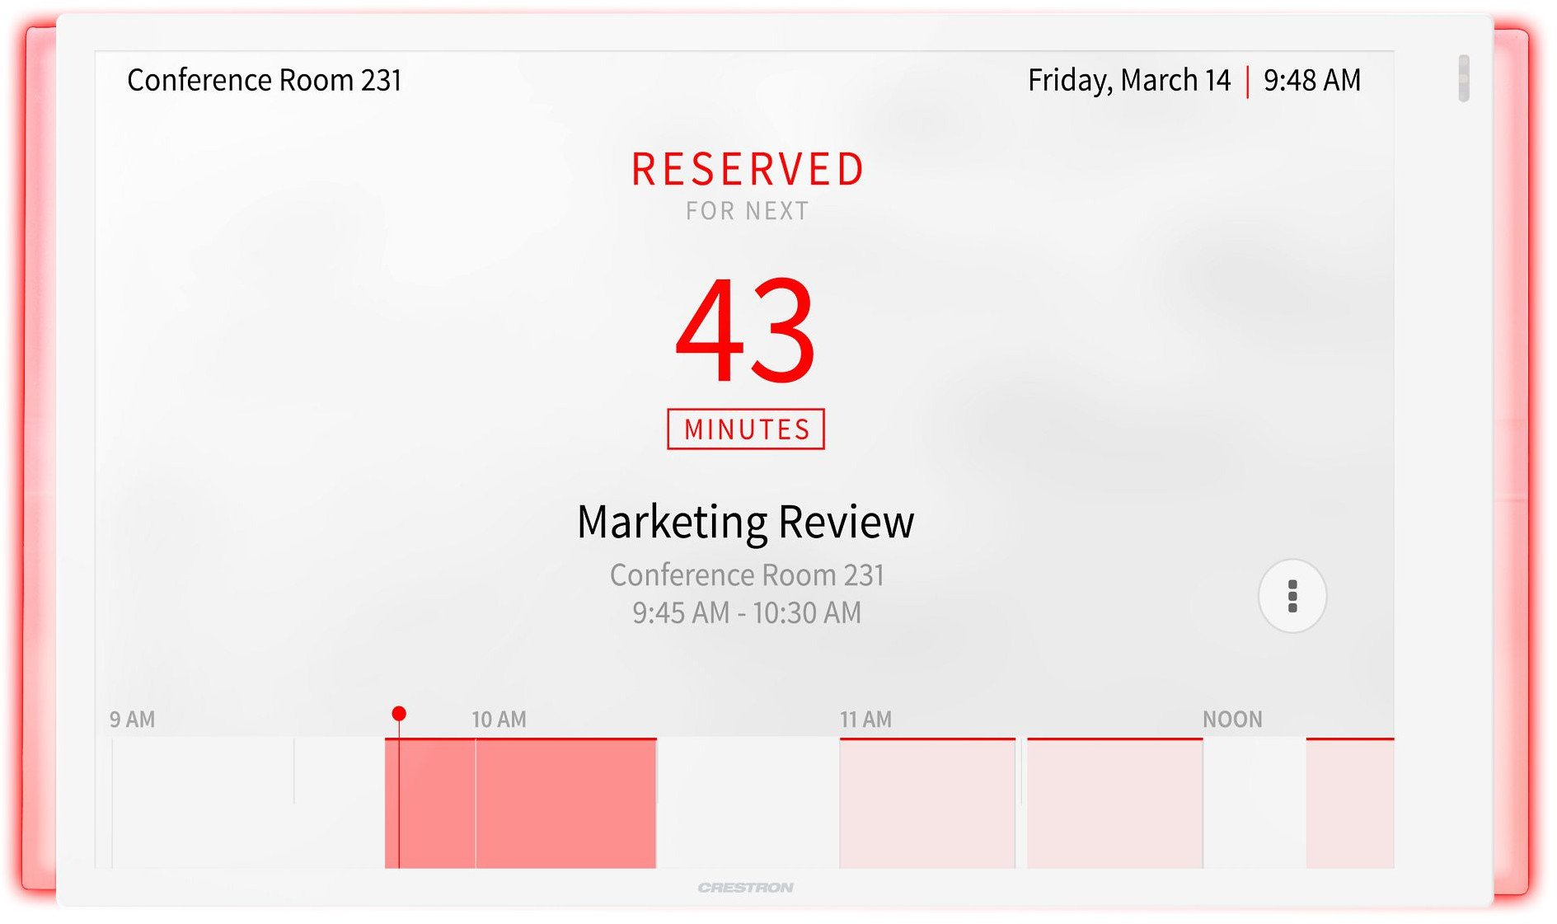Select the free gap right after noon

pyautogui.click(x=1254, y=804)
